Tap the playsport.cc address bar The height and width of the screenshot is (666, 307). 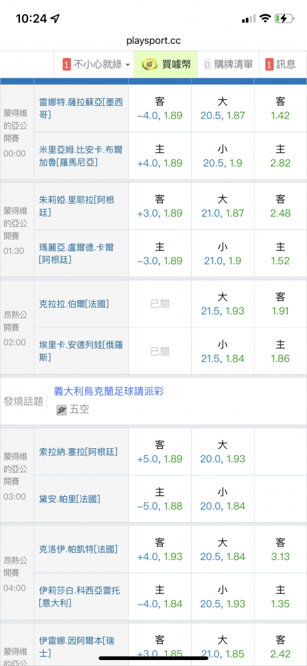[x=153, y=41]
